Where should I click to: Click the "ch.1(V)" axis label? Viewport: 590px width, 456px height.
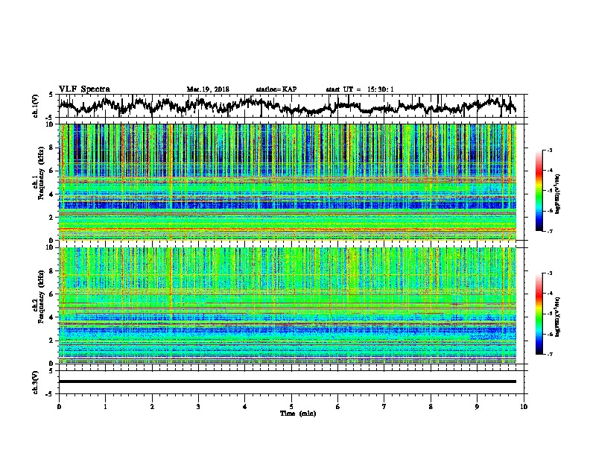(36, 106)
